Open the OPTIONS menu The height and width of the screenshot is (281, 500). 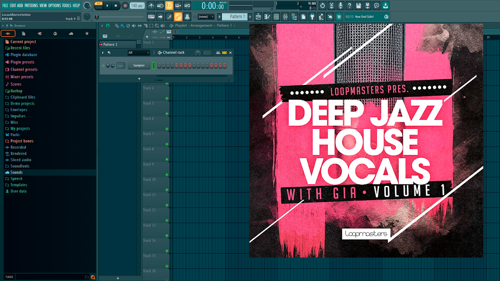55,5
